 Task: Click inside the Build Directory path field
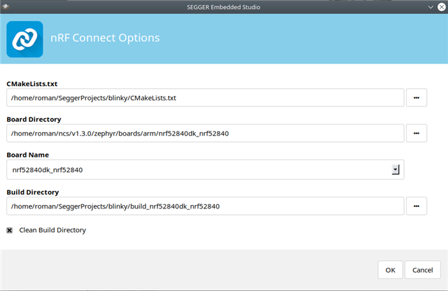point(205,206)
